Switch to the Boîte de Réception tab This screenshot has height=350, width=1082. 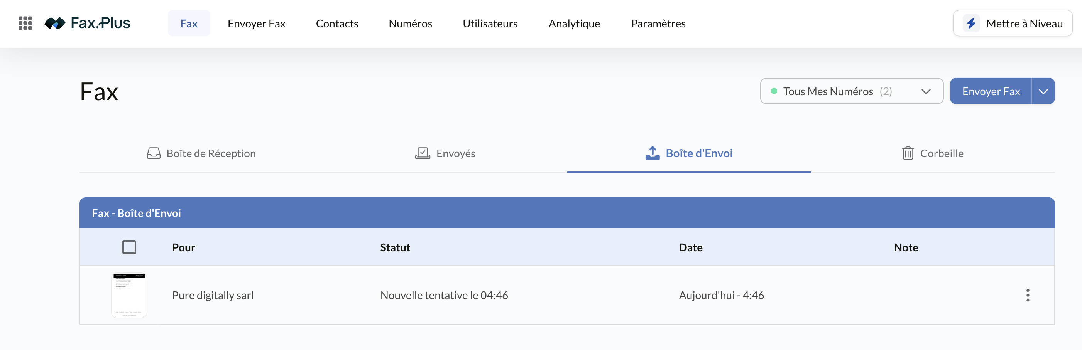(x=201, y=153)
